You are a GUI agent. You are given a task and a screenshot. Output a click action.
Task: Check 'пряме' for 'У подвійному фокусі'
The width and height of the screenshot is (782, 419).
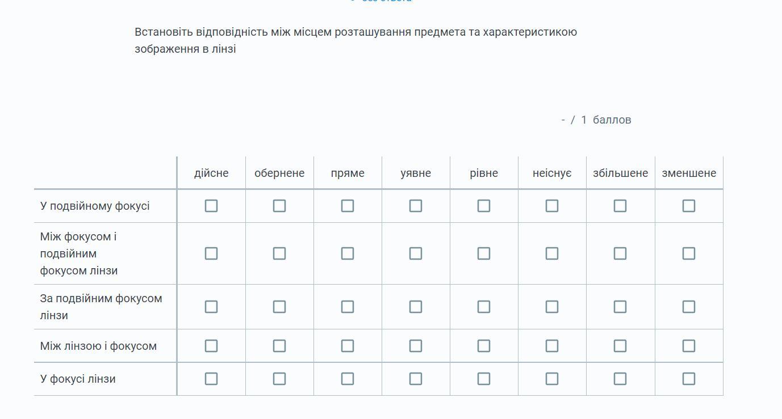coord(347,206)
